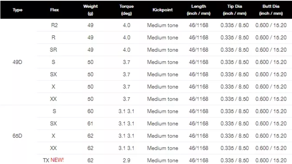Select the Tip Dia column header

[234, 10]
